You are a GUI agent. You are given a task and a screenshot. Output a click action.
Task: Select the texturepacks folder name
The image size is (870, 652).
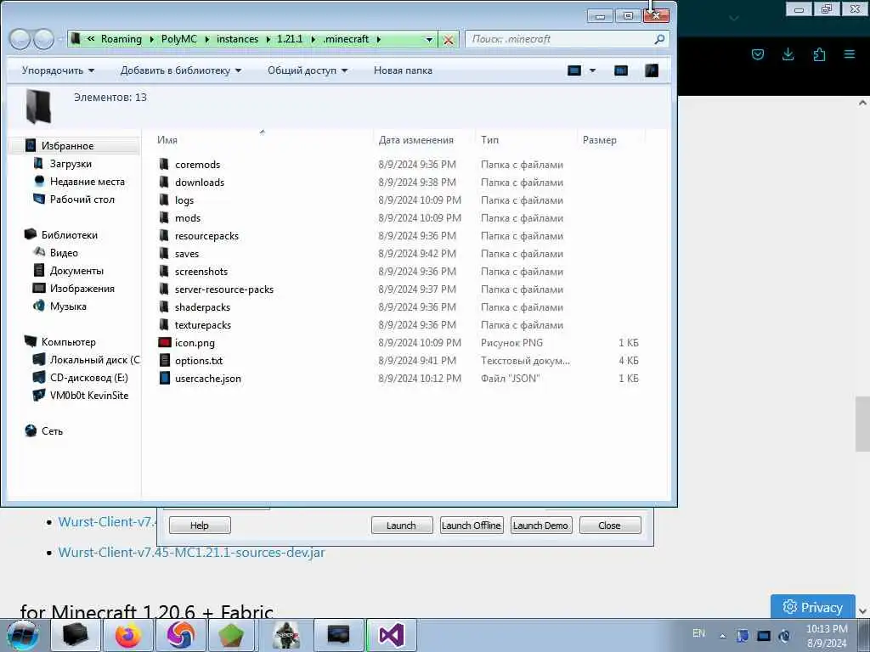[x=202, y=325]
